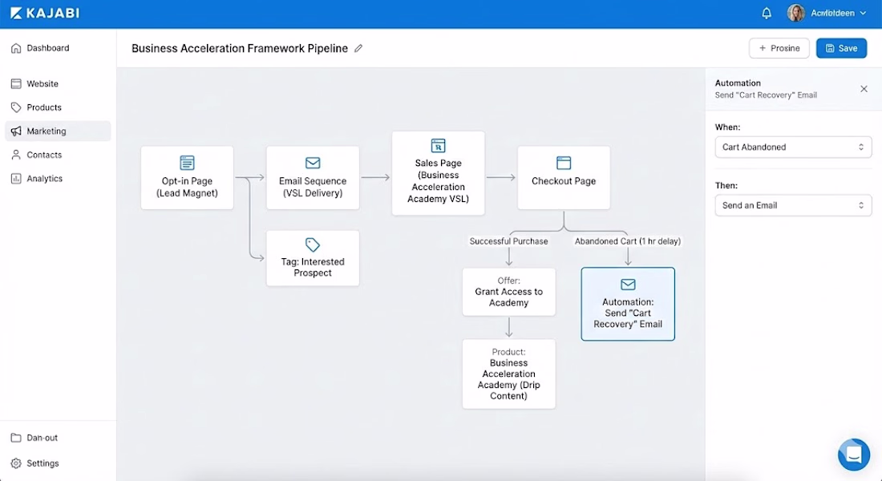
Task: Click the Acmbldeen account name
Action: [x=832, y=13]
